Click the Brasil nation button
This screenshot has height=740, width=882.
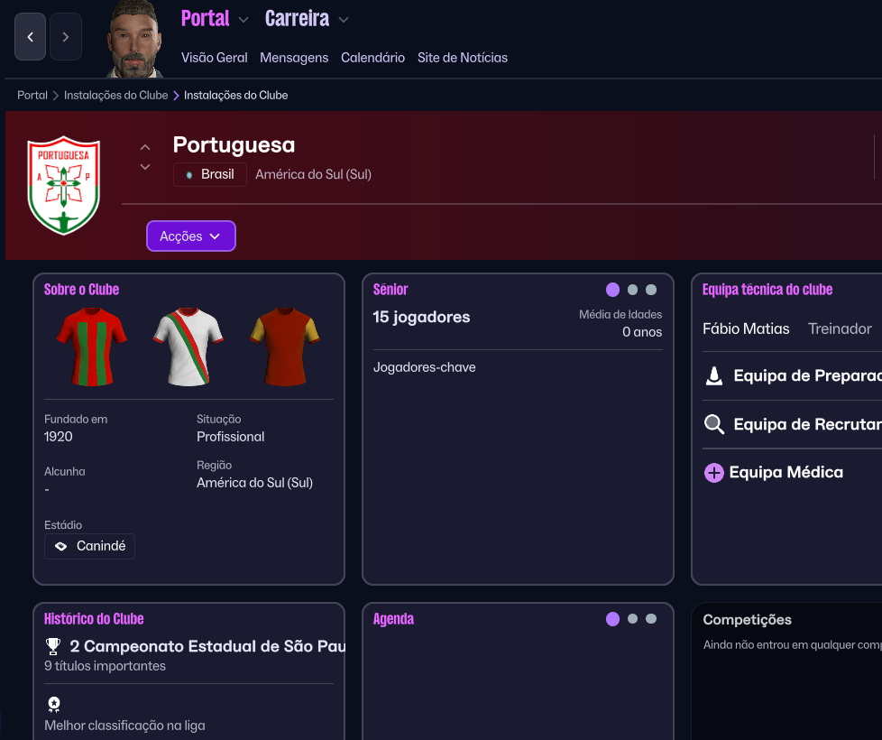click(x=209, y=174)
